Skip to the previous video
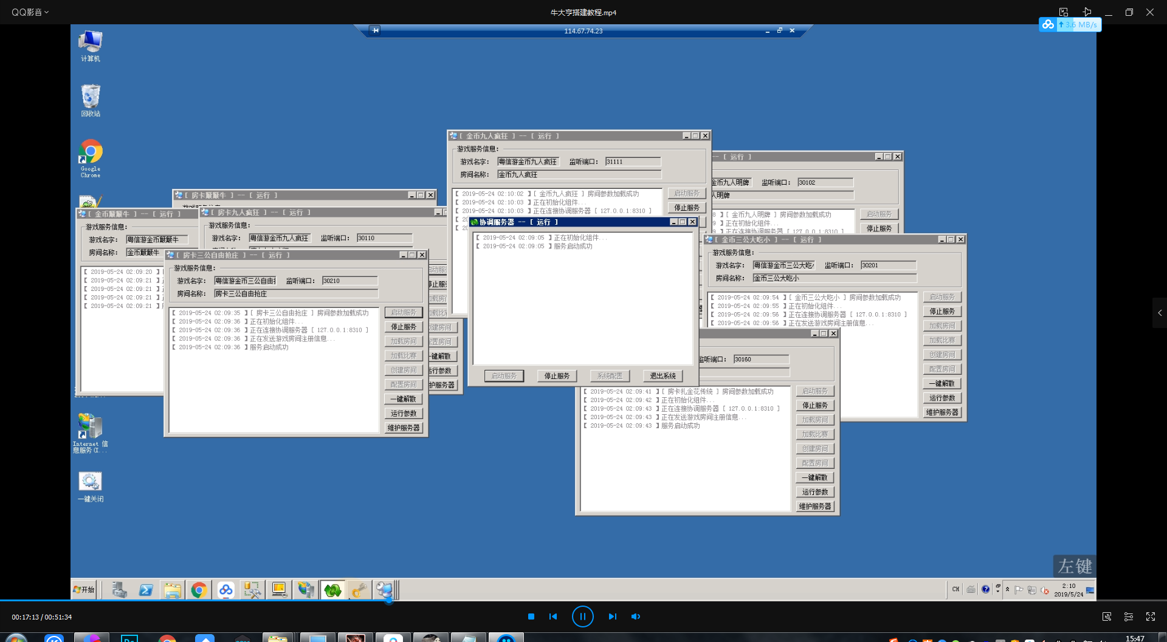Image resolution: width=1167 pixels, height=642 pixels. pos(553,616)
